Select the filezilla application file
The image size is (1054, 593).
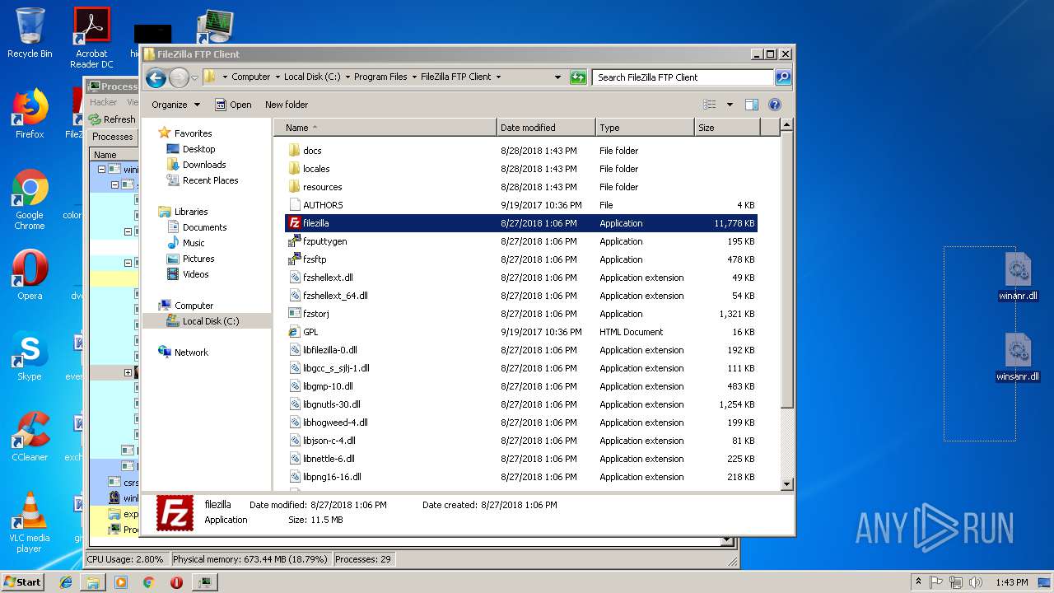520,223
